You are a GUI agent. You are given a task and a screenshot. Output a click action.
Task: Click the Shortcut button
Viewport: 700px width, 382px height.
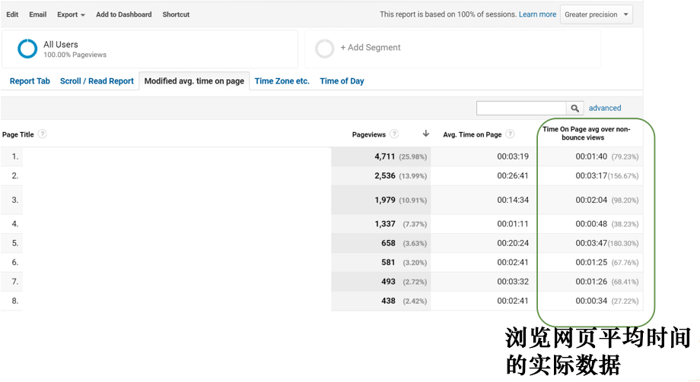tap(176, 14)
